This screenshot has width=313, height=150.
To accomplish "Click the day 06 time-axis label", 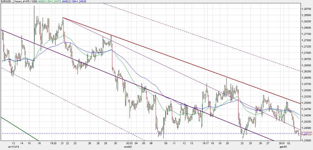I will tap(151, 143).
